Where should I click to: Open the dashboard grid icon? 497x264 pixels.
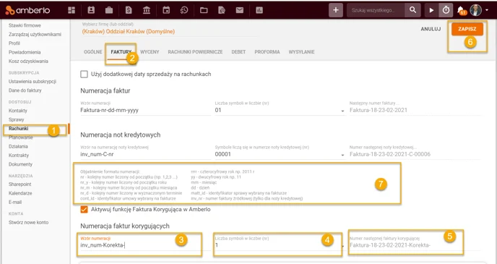[x=72, y=10]
